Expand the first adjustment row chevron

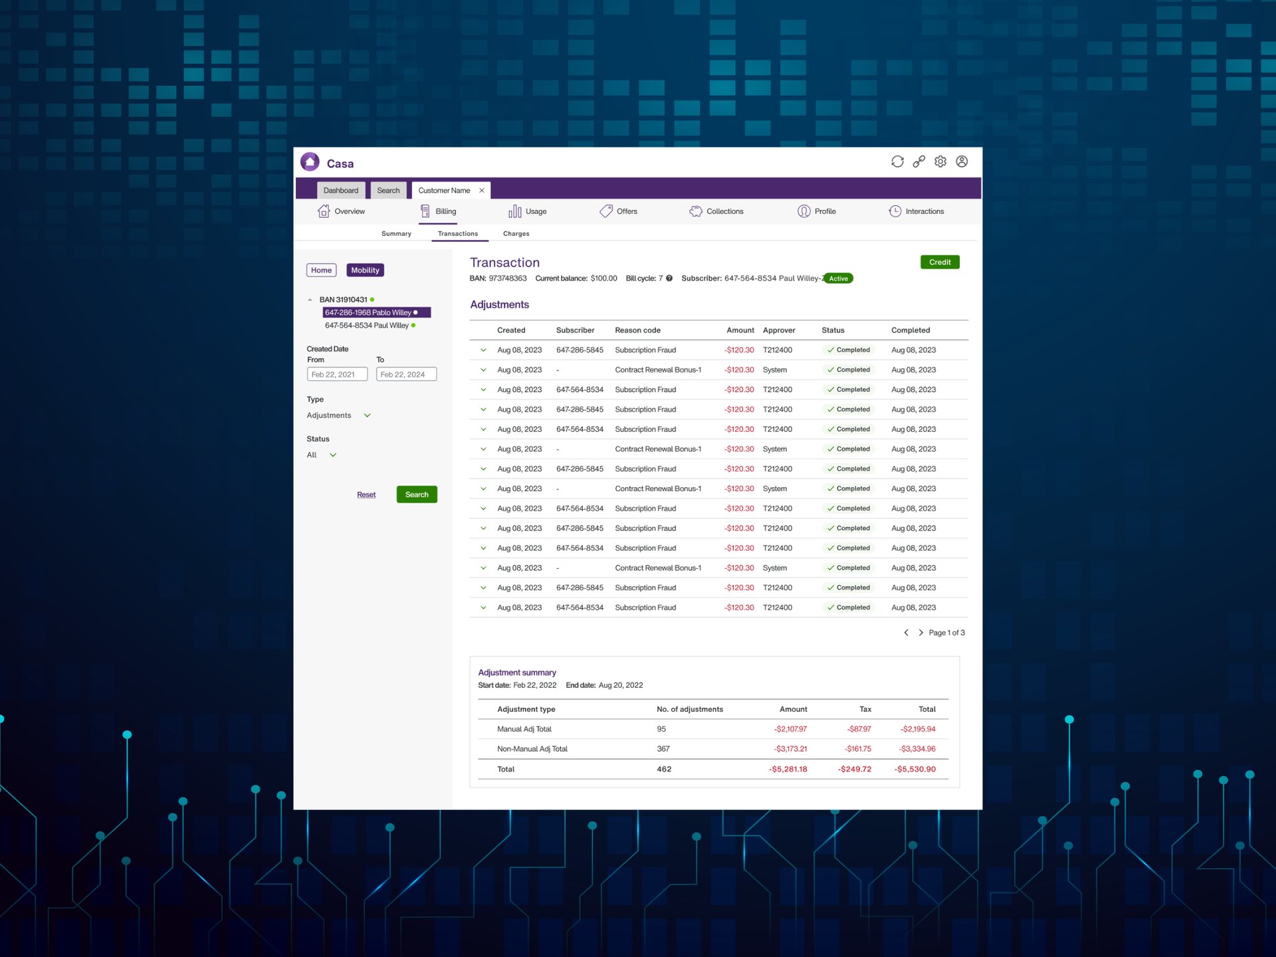[483, 350]
